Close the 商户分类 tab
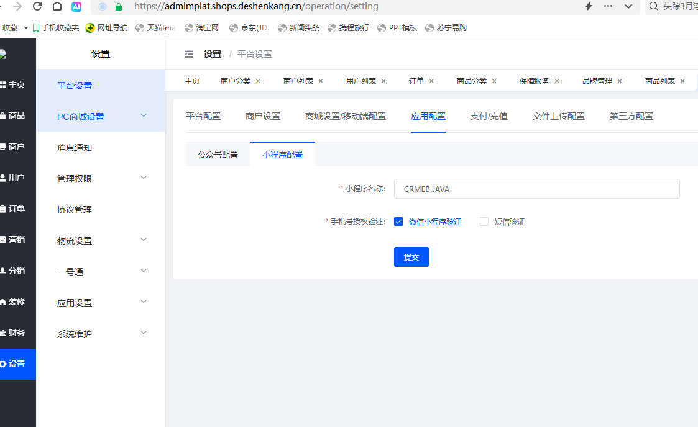Viewport: 698px width, 427px height. pyautogui.click(x=258, y=81)
